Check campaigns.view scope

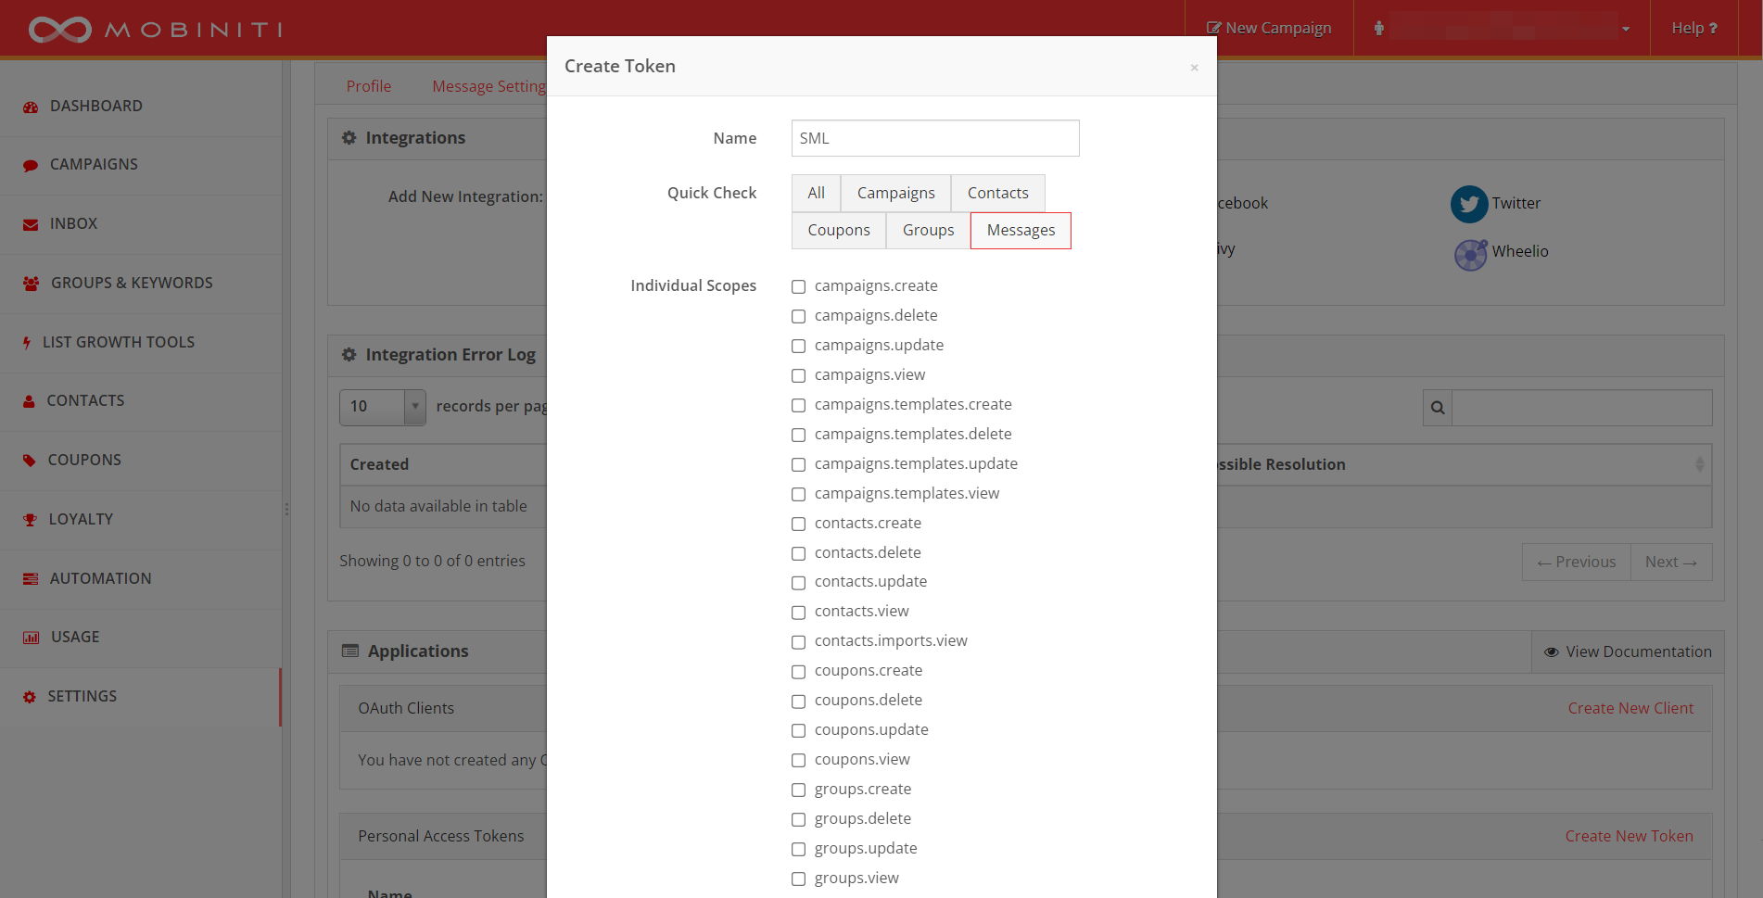(798, 376)
